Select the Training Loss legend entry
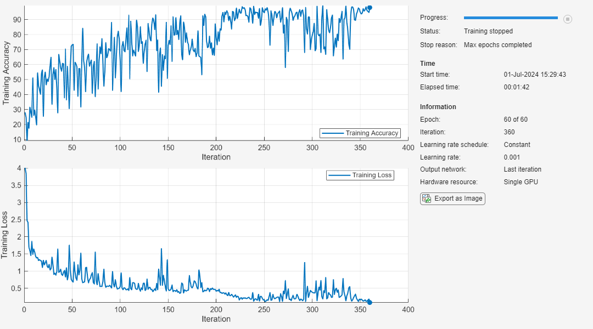Image resolution: width=593 pixels, height=329 pixels. point(360,175)
